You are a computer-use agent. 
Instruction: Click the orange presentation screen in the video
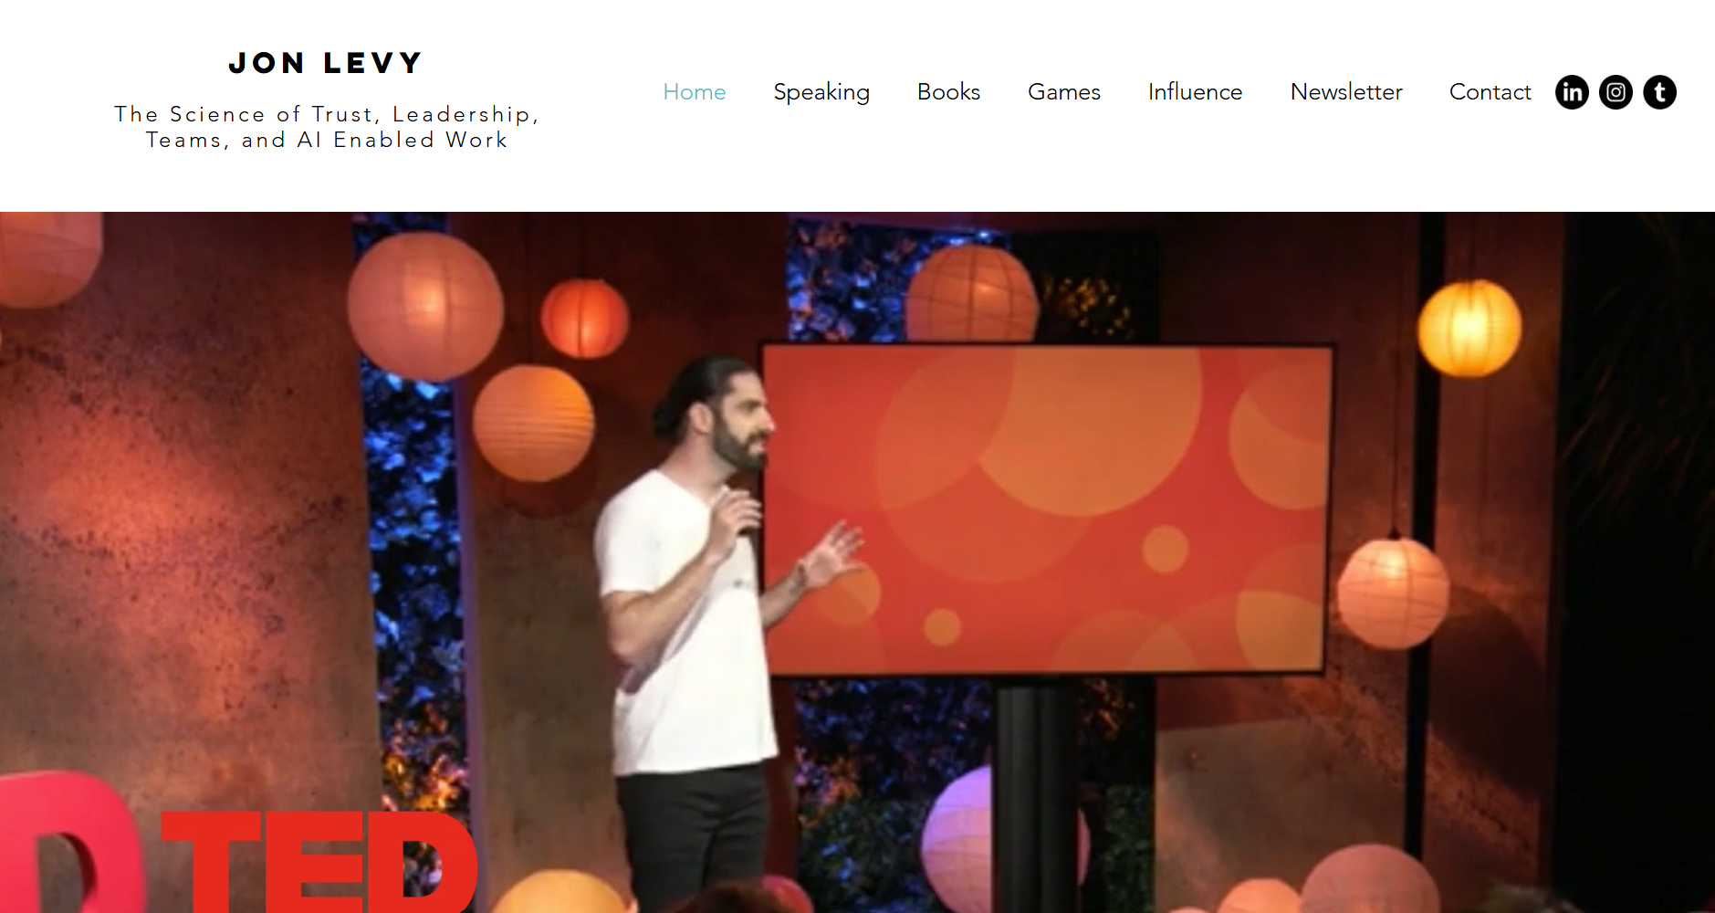1047,509
